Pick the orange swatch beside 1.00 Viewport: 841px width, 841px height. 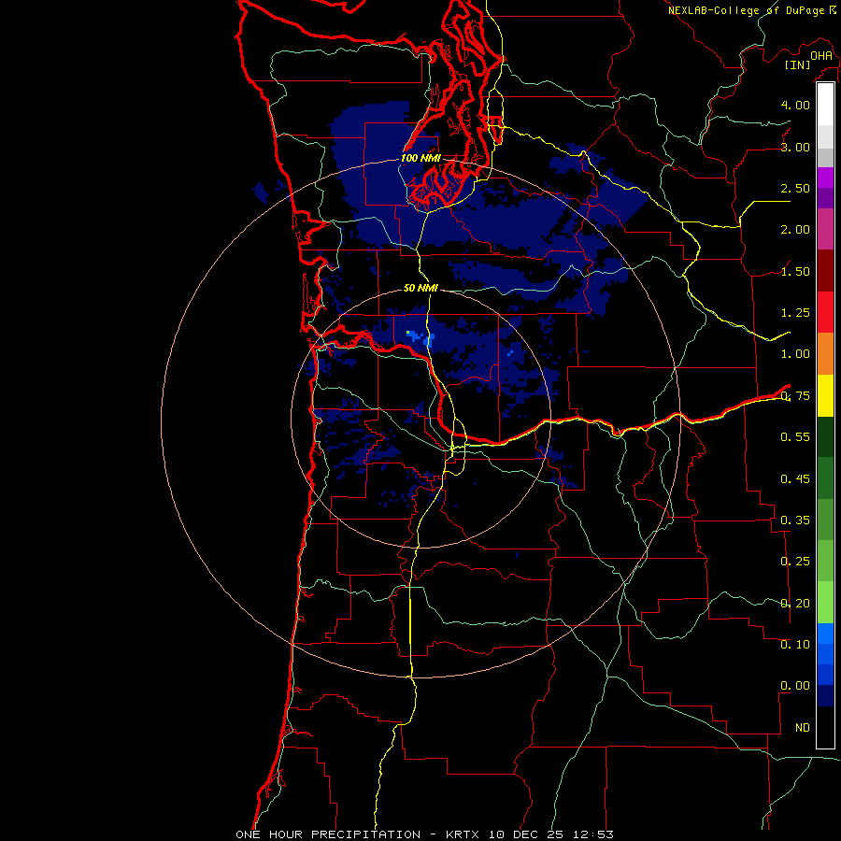pyautogui.click(x=825, y=354)
